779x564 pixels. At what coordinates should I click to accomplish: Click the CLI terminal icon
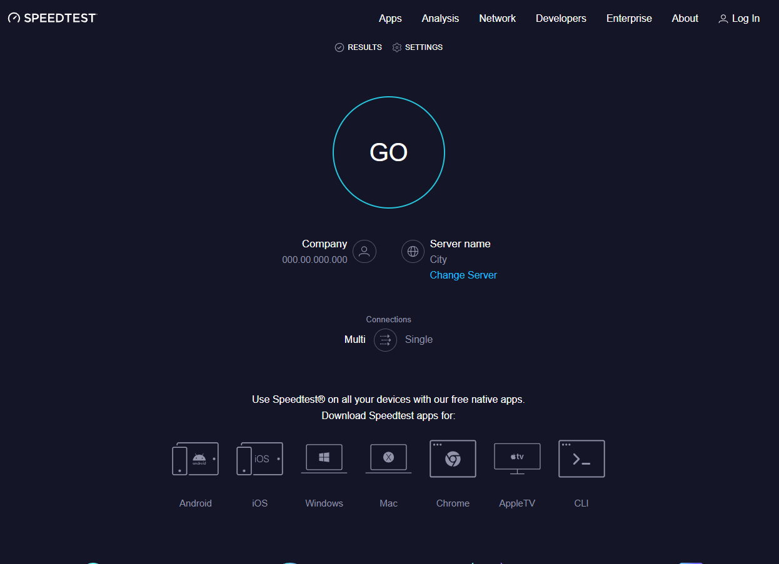pos(581,459)
